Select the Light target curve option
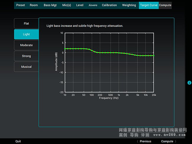Screen dimensions: 192x144 tap(26, 34)
